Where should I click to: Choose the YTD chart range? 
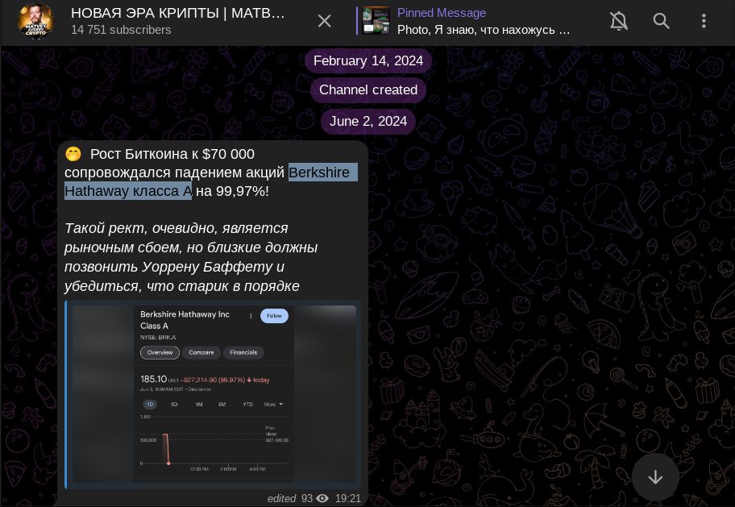pos(247,405)
